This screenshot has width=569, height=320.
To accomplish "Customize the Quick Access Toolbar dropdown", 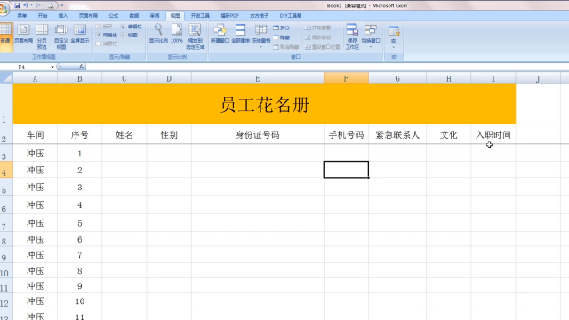I will click(62, 5).
